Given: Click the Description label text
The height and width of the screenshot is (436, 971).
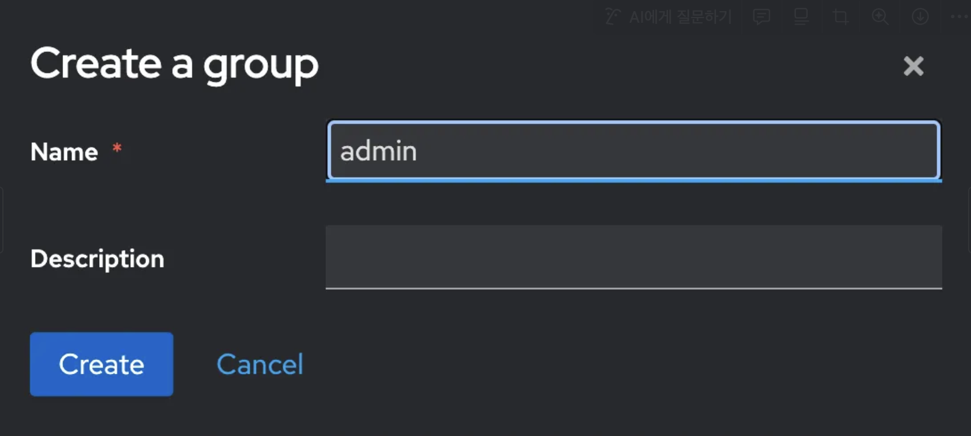Looking at the screenshot, I should 97,259.
